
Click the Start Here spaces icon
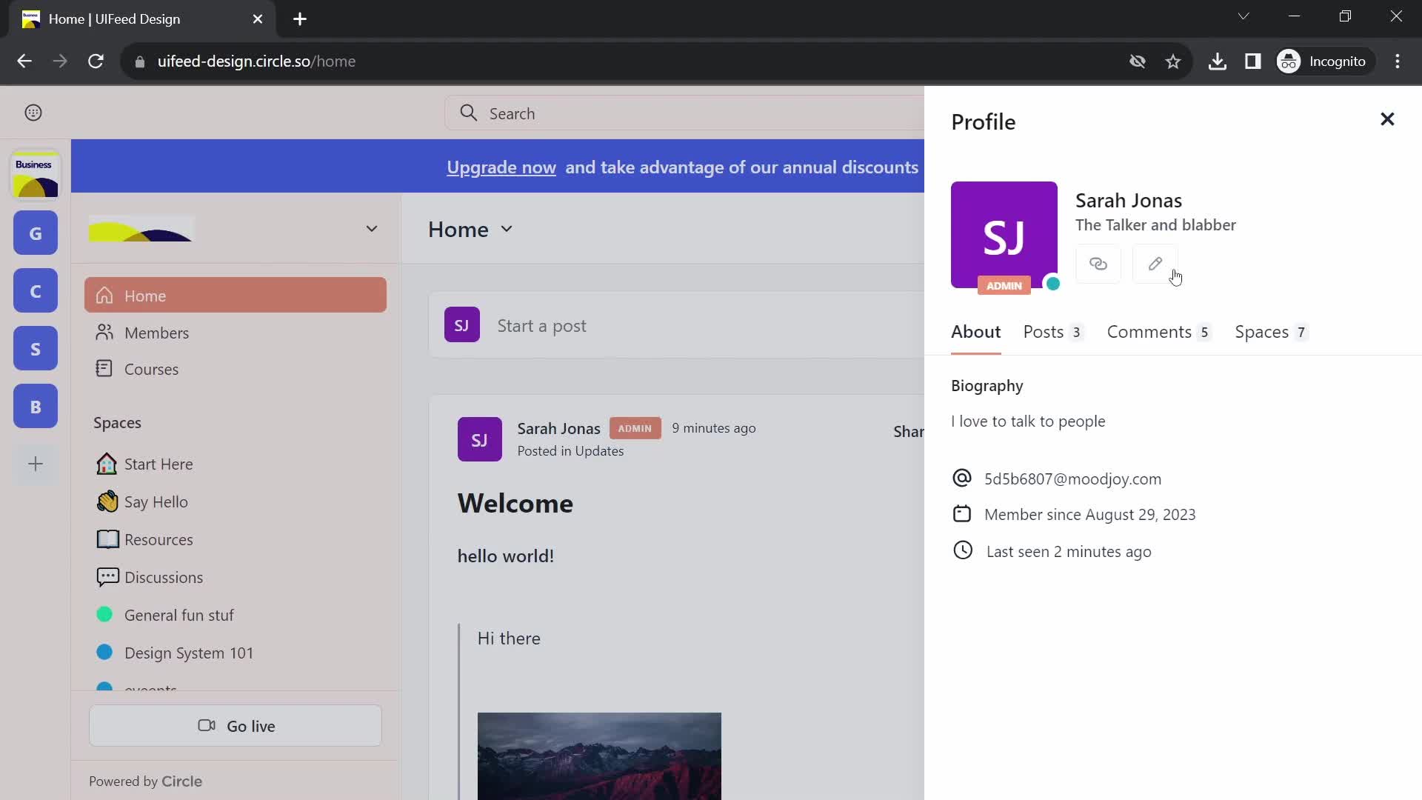[x=105, y=463]
